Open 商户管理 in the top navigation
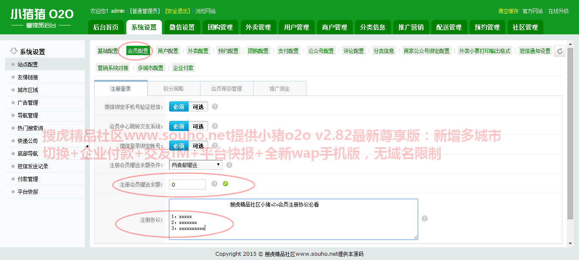 tap(334, 27)
